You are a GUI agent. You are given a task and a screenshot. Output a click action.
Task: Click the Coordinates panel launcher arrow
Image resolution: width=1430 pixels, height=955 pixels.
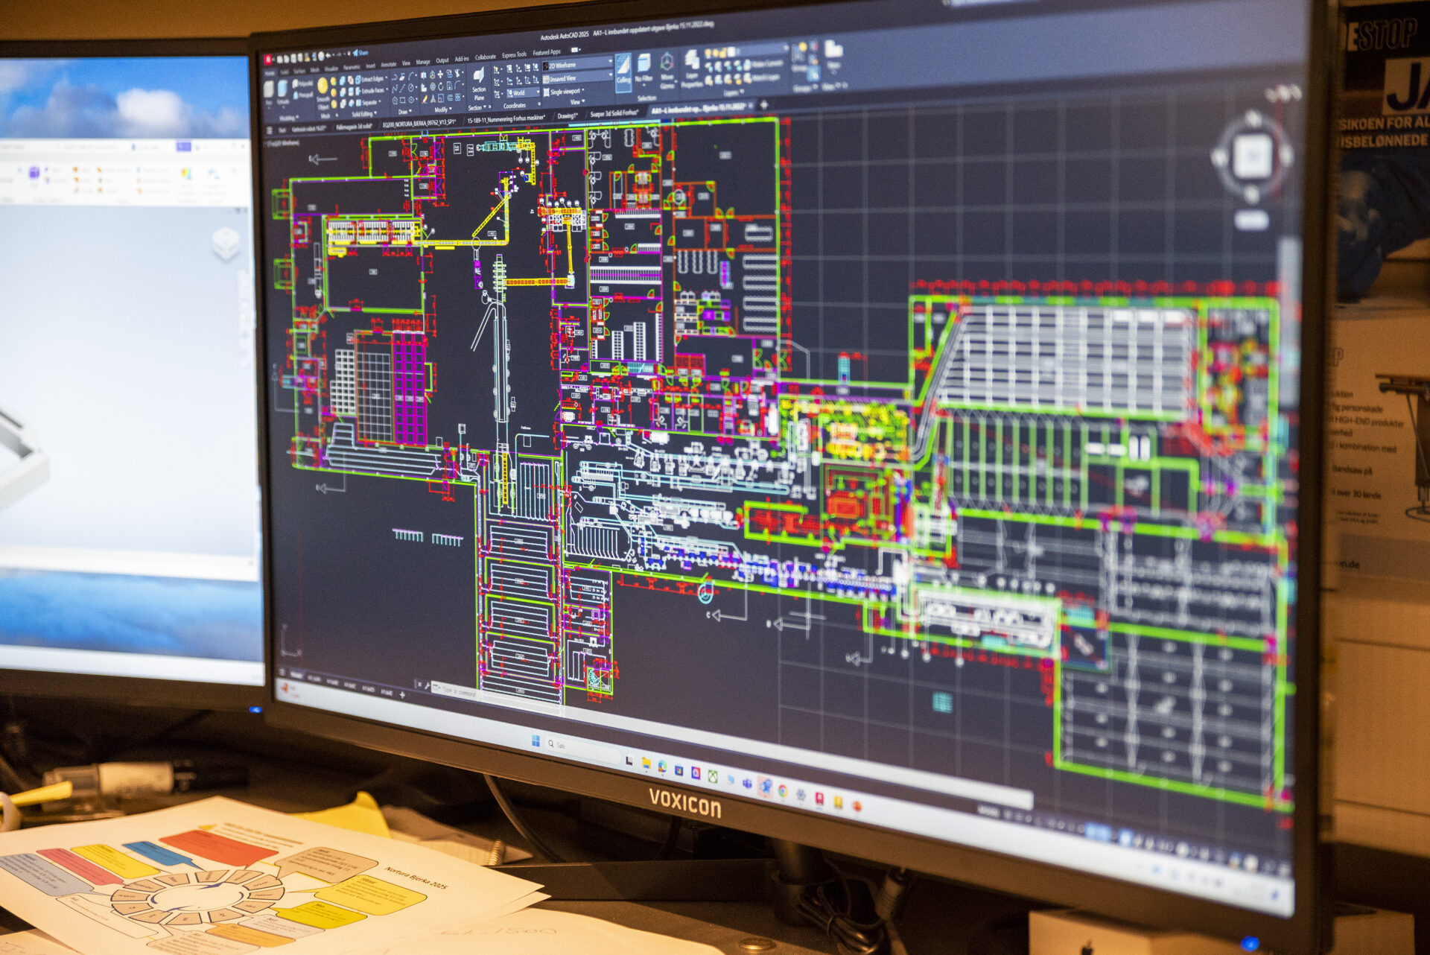[538, 103]
